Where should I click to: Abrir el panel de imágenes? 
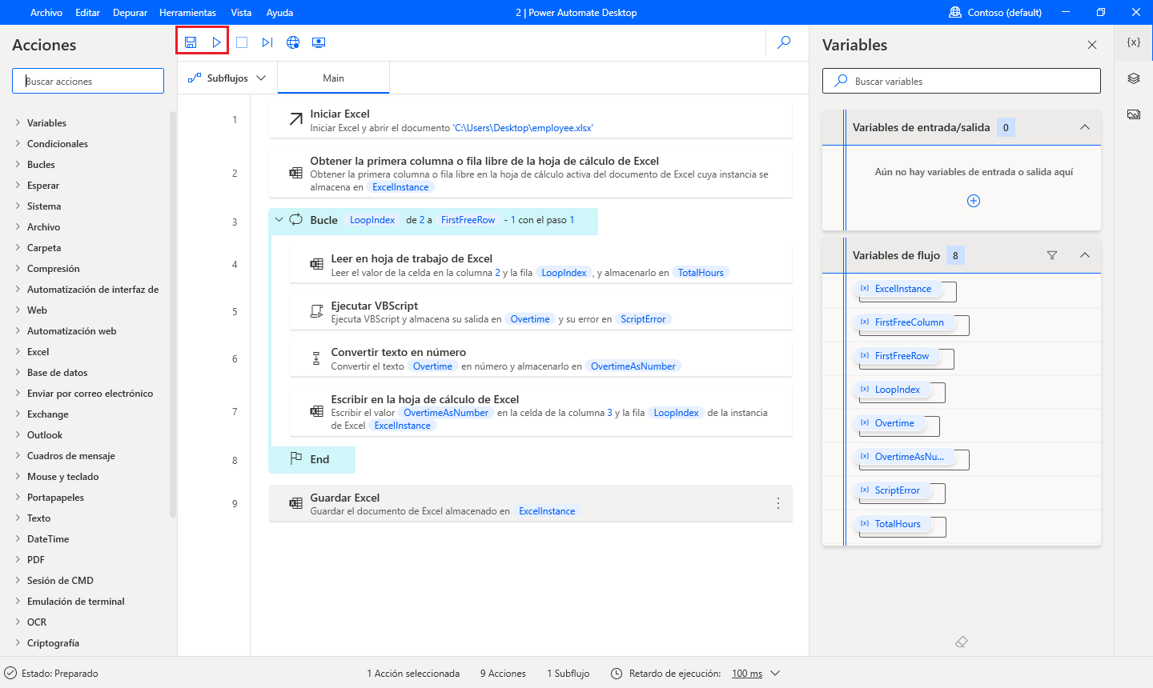click(x=1133, y=114)
